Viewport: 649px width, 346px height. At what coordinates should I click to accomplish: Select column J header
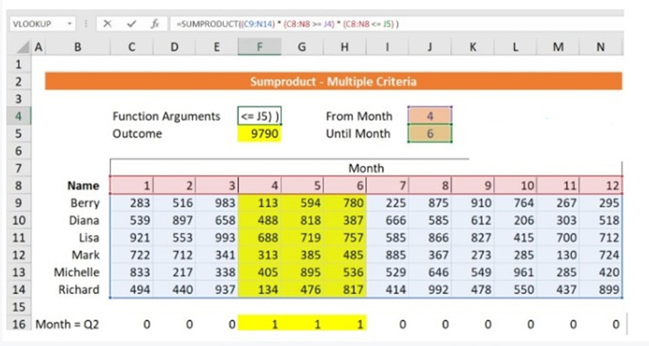430,48
